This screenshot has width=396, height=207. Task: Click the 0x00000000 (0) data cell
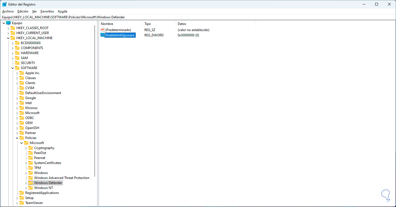click(x=188, y=35)
